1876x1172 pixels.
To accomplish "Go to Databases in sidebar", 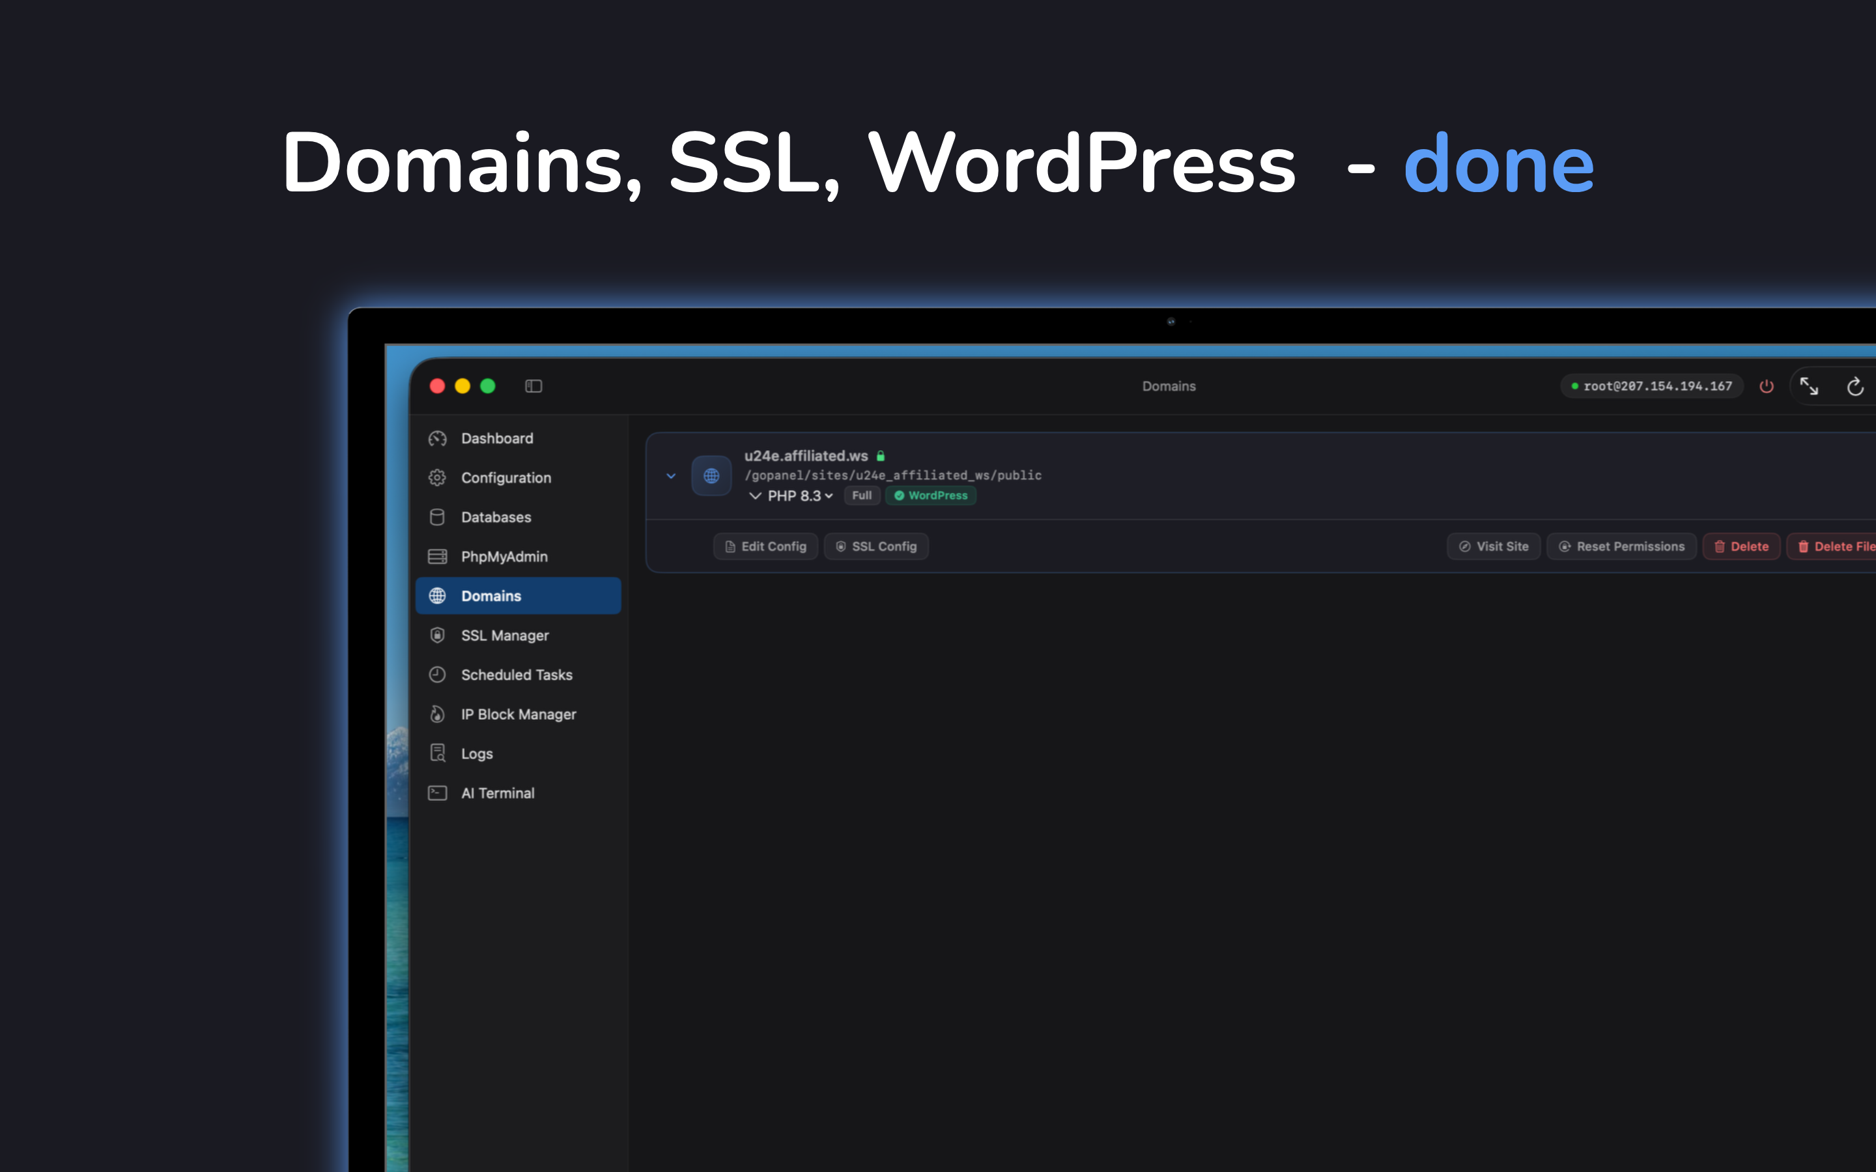I will 495,517.
